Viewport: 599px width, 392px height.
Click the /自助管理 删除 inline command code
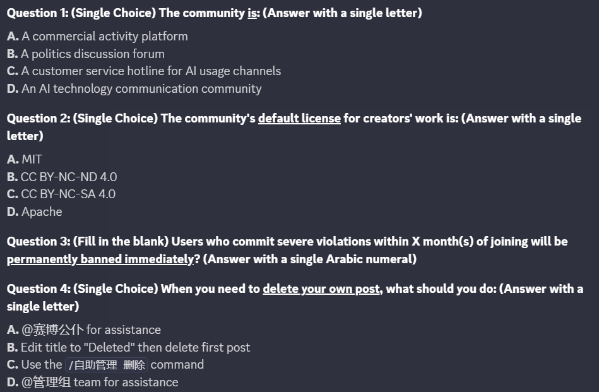click(107, 365)
